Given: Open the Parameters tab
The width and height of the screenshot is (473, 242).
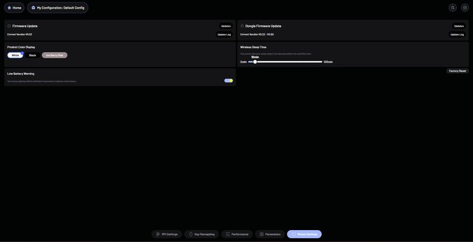Looking at the screenshot, I should click(x=270, y=234).
